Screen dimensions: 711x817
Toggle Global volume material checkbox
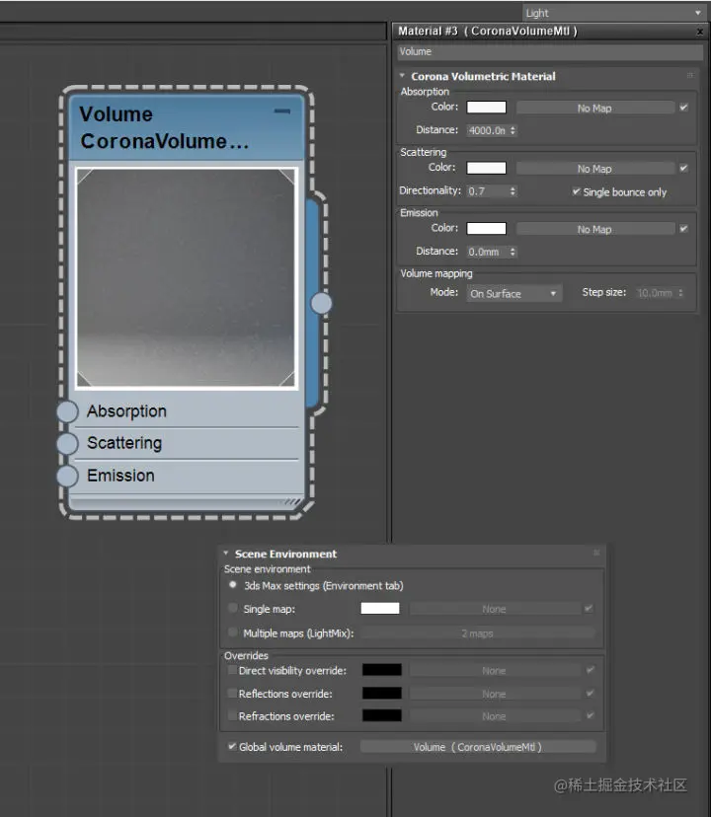(x=232, y=746)
